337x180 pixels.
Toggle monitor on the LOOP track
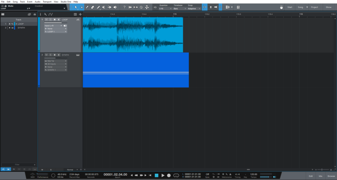click(x=59, y=19)
